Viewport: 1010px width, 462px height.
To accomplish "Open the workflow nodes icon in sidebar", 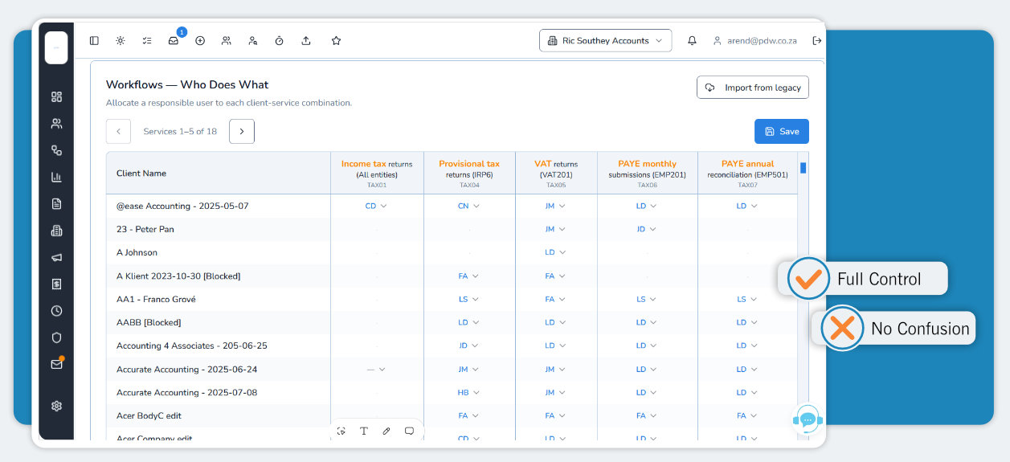I will 56,150.
